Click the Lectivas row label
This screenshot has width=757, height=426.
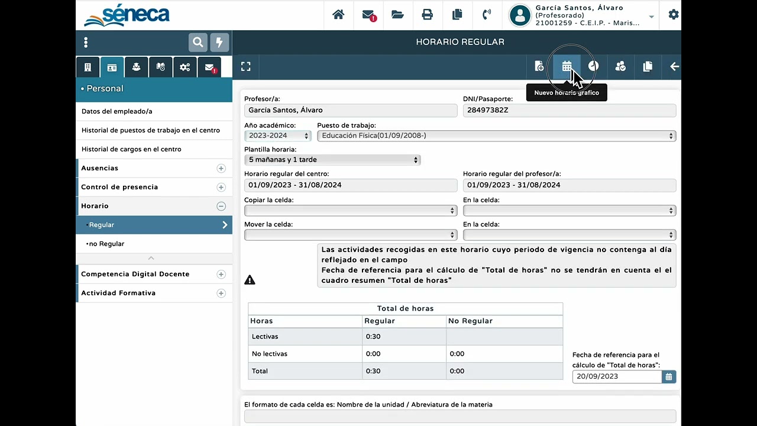tap(265, 337)
